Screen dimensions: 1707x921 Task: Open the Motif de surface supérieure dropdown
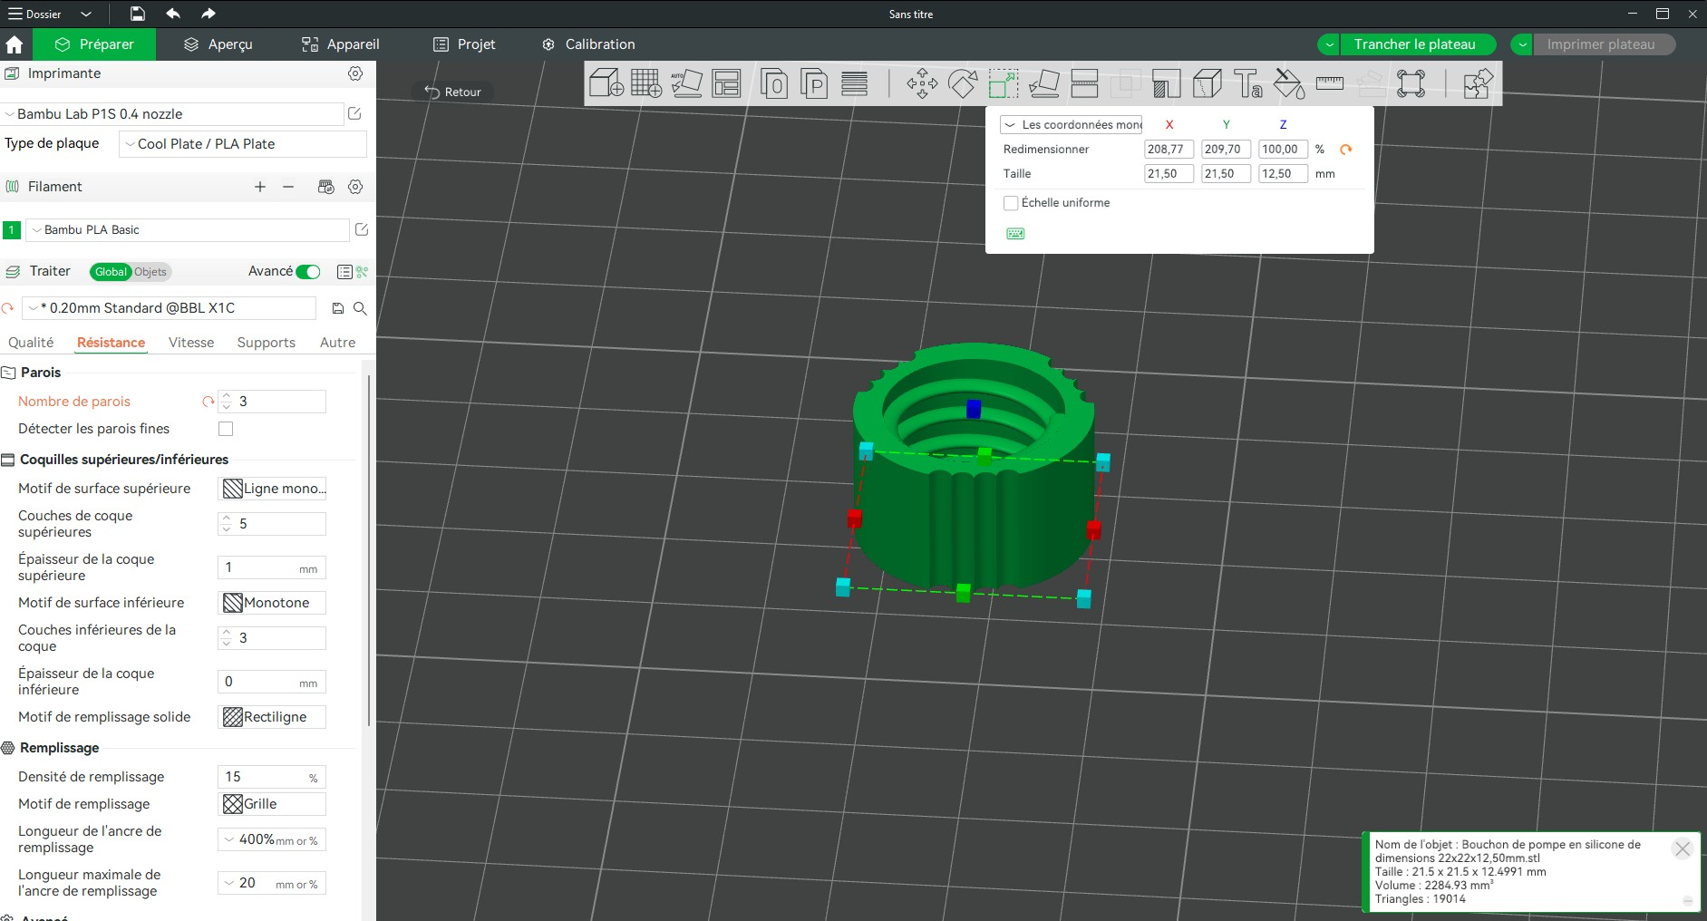(272, 489)
